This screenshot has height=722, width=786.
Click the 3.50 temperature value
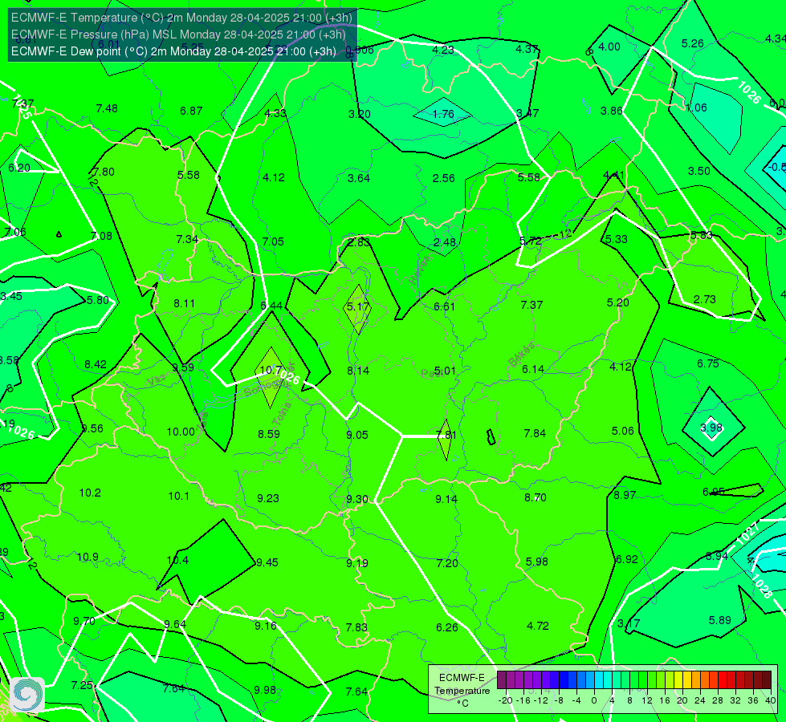(x=698, y=172)
